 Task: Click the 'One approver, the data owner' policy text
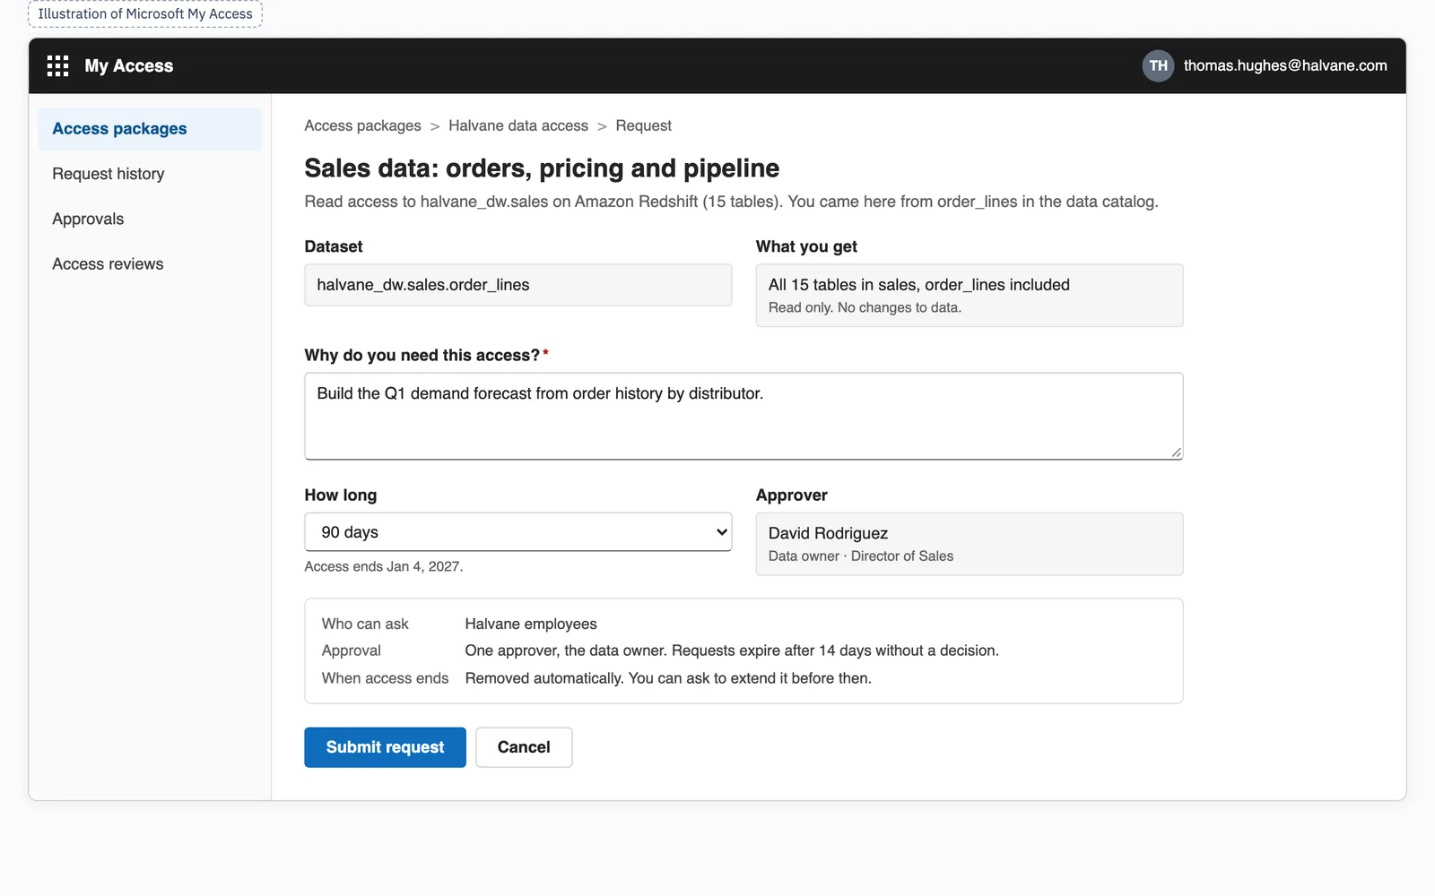pyautogui.click(x=732, y=650)
